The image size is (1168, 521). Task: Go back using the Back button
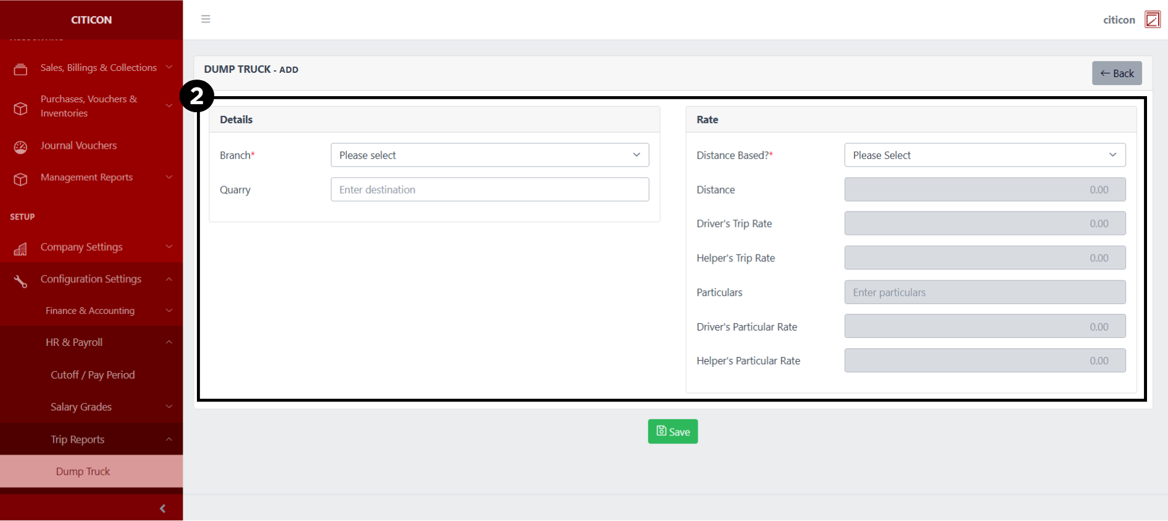point(1116,73)
